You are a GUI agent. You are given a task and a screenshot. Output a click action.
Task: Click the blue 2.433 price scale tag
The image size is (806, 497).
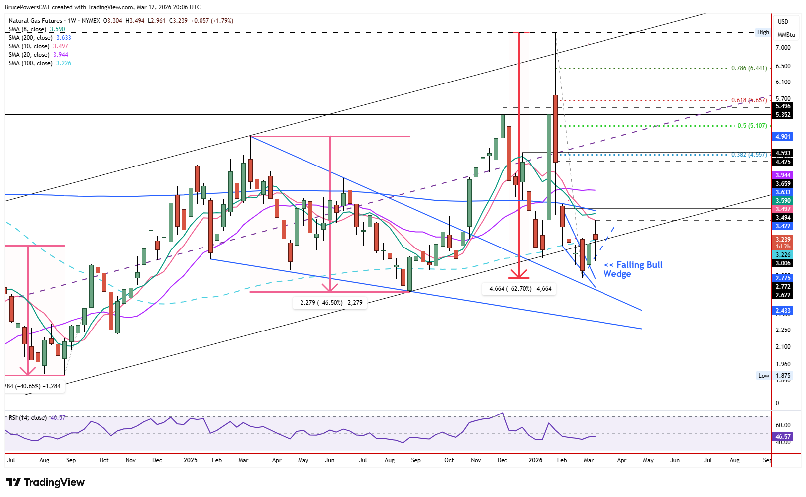tap(783, 311)
